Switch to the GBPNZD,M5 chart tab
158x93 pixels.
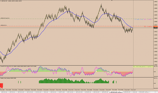127,92
